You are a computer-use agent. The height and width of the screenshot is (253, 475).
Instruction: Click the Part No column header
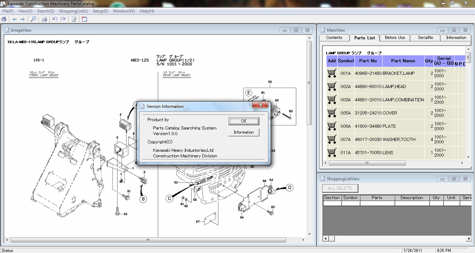click(x=368, y=61)
